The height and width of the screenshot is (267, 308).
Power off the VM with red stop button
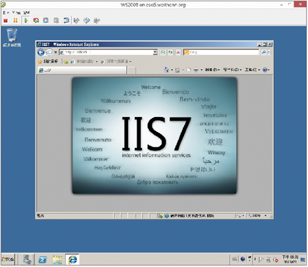(5, 21)
